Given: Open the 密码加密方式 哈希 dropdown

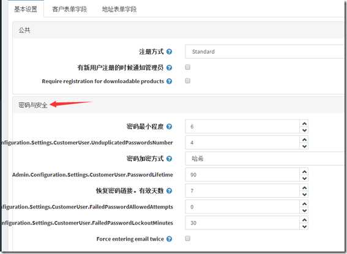Looking at the screenshot, I should [x=264, y=159].
